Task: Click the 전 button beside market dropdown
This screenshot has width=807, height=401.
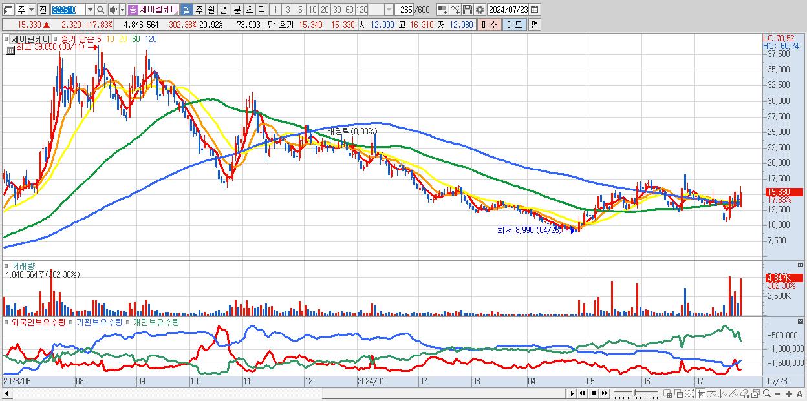Action: click(43, 10)
